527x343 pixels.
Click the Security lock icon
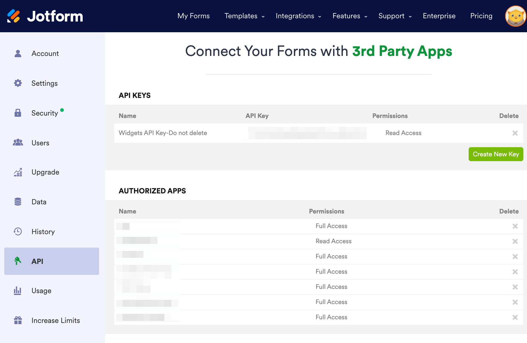point(18,113)
